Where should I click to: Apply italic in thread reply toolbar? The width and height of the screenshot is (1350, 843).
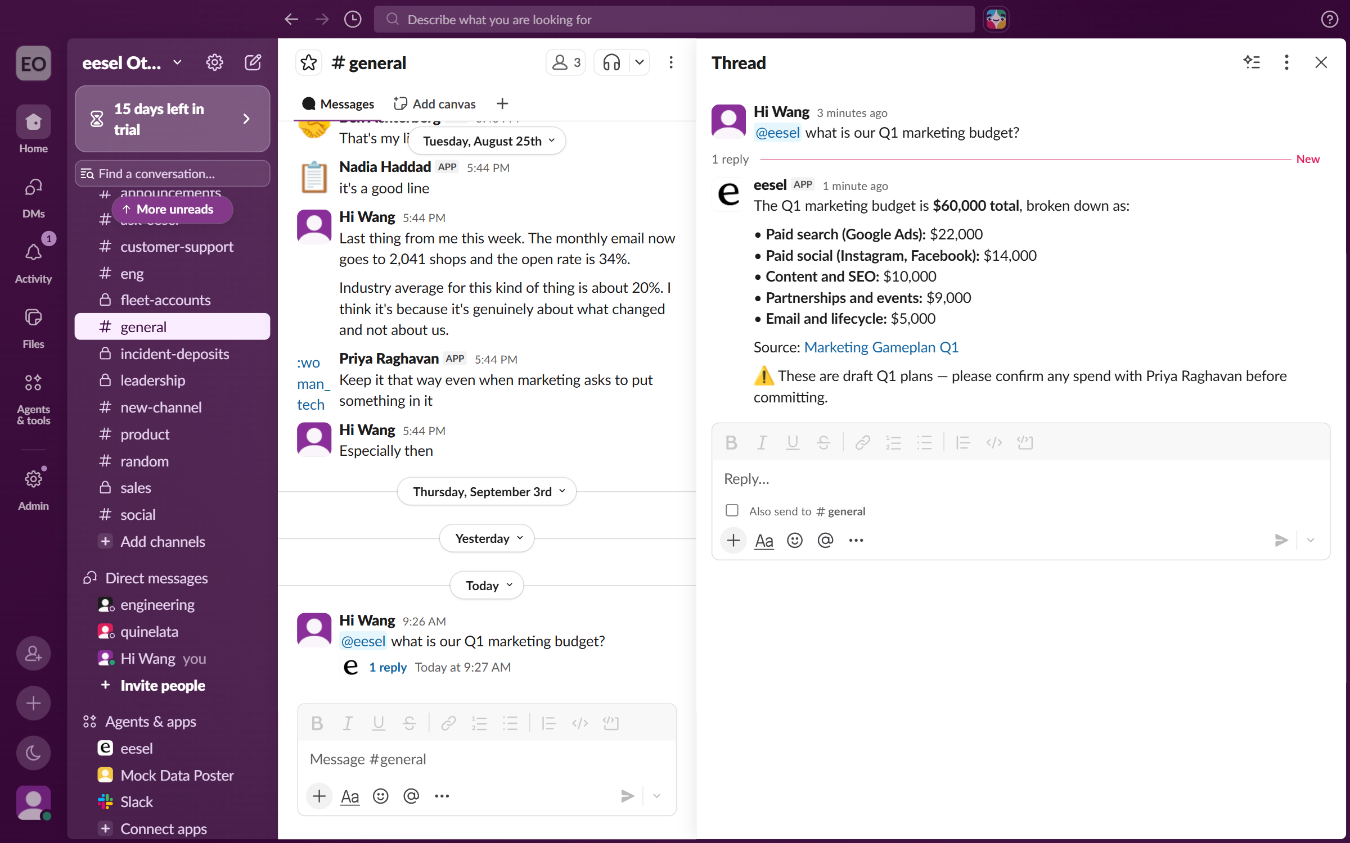click(762, 443)
